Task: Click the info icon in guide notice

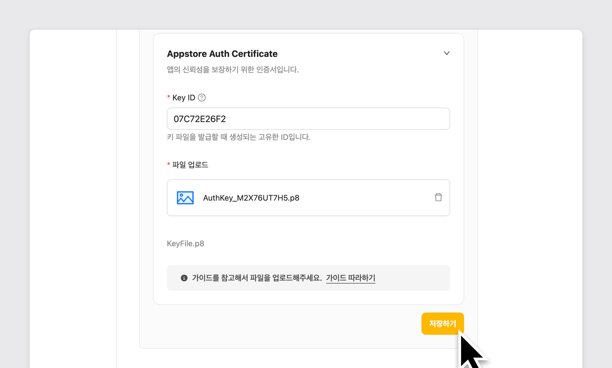Action: tap(184, 278)
